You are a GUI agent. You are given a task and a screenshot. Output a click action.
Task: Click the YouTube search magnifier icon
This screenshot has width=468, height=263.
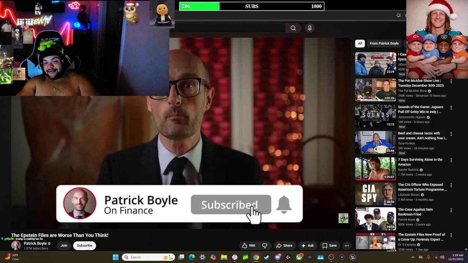pyautogui.click(x=293, y=28)
